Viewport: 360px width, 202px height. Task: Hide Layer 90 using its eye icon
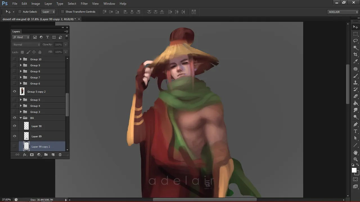click(15, 126)
